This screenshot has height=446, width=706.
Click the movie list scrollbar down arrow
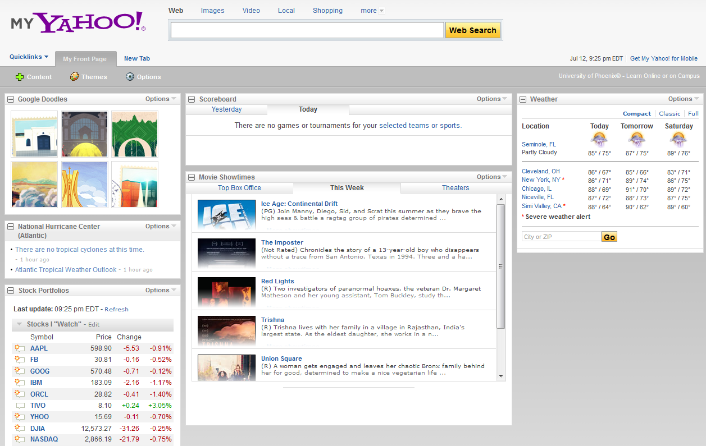501,376
